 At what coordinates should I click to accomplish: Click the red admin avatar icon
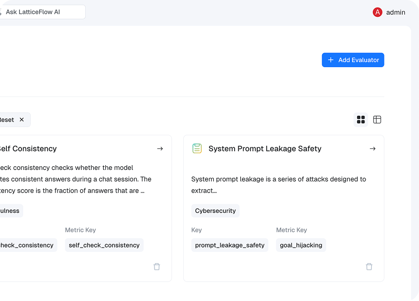(x=377, y=12)
